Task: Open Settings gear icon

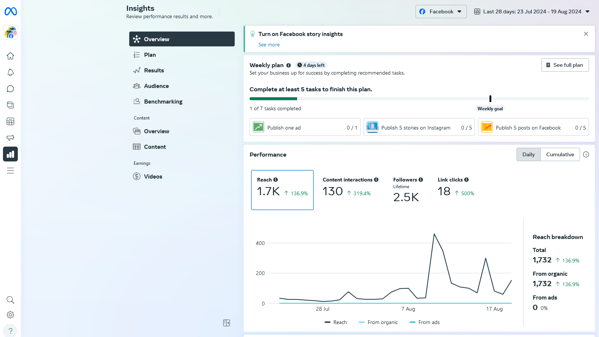Action: point(10,315)
